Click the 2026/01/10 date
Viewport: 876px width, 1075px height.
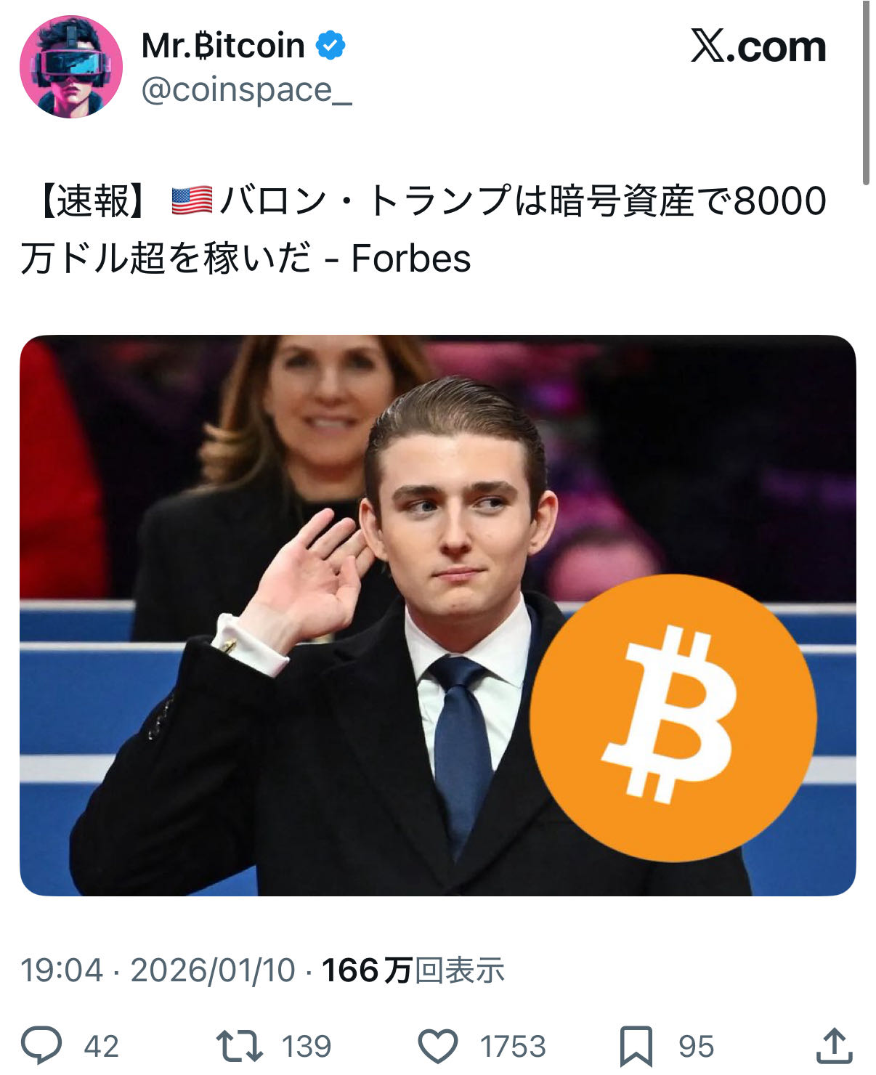213,970
